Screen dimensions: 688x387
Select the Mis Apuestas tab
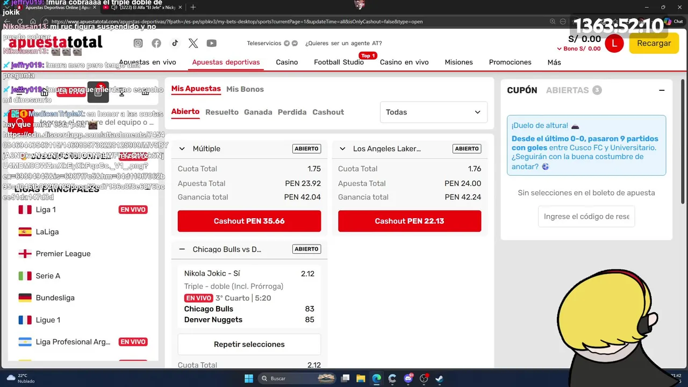pyautogui.click(x=196, y=89)
